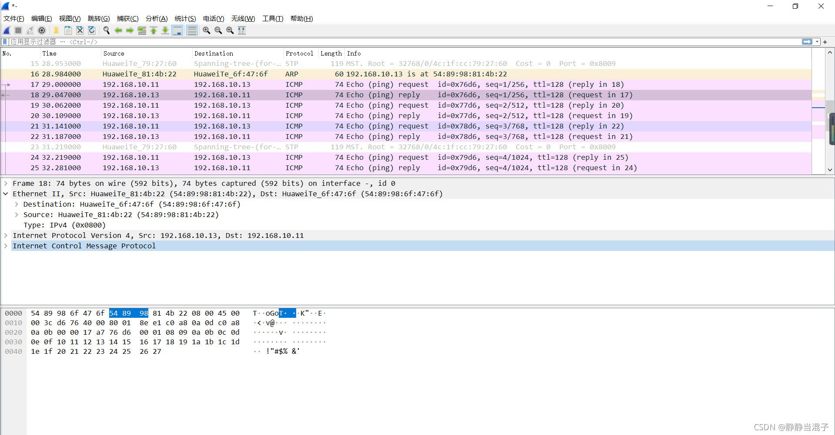The width and height of the screenshot is (835, 435).
Task: Select packet 23 STP row
Action: (406, 147)
